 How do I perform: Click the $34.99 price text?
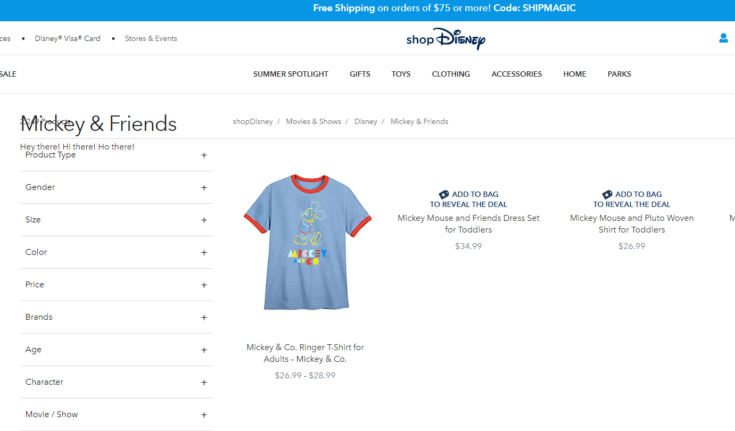[468, 246]
